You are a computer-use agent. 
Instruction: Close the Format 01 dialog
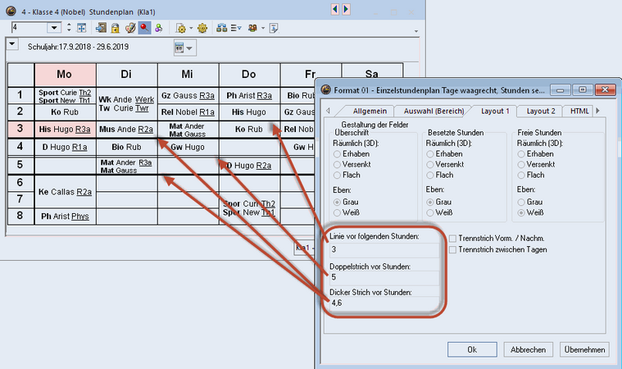tap(605, 89)
